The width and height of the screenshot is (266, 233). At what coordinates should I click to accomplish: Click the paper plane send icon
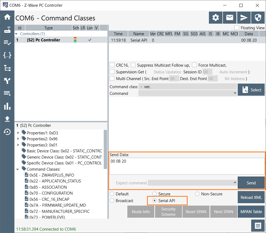244,18
